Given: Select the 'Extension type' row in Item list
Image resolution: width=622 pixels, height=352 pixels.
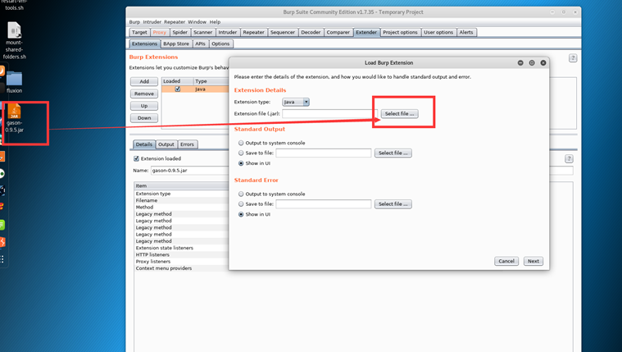Looking at the screenshot, I should pyautogui.click(x=182, y=194).
